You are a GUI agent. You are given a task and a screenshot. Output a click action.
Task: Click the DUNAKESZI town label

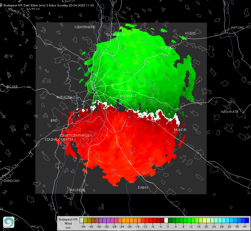click(x=115, y=34)
